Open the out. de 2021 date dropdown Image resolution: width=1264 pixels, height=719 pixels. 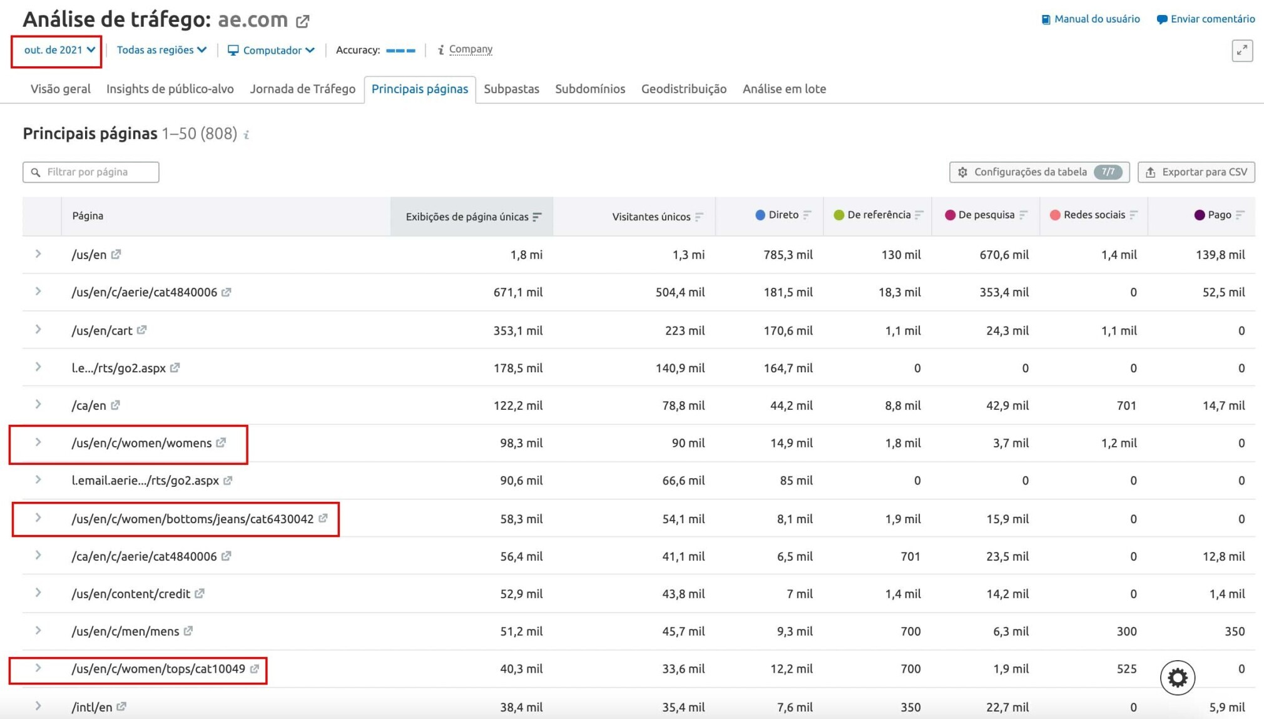pos(60,49)
